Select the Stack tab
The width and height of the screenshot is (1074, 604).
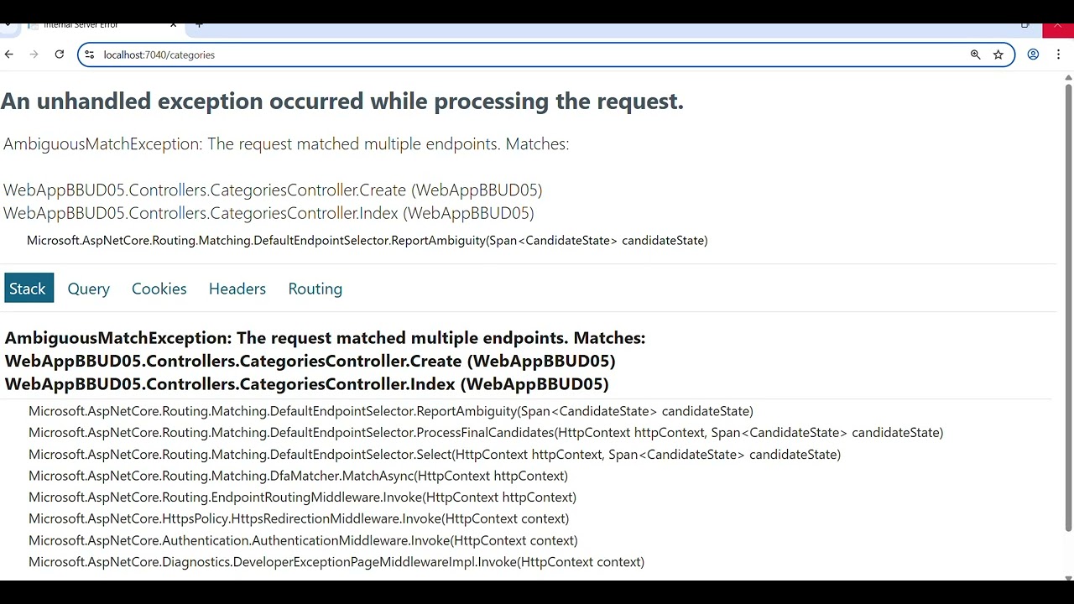(x=28, y=289)
